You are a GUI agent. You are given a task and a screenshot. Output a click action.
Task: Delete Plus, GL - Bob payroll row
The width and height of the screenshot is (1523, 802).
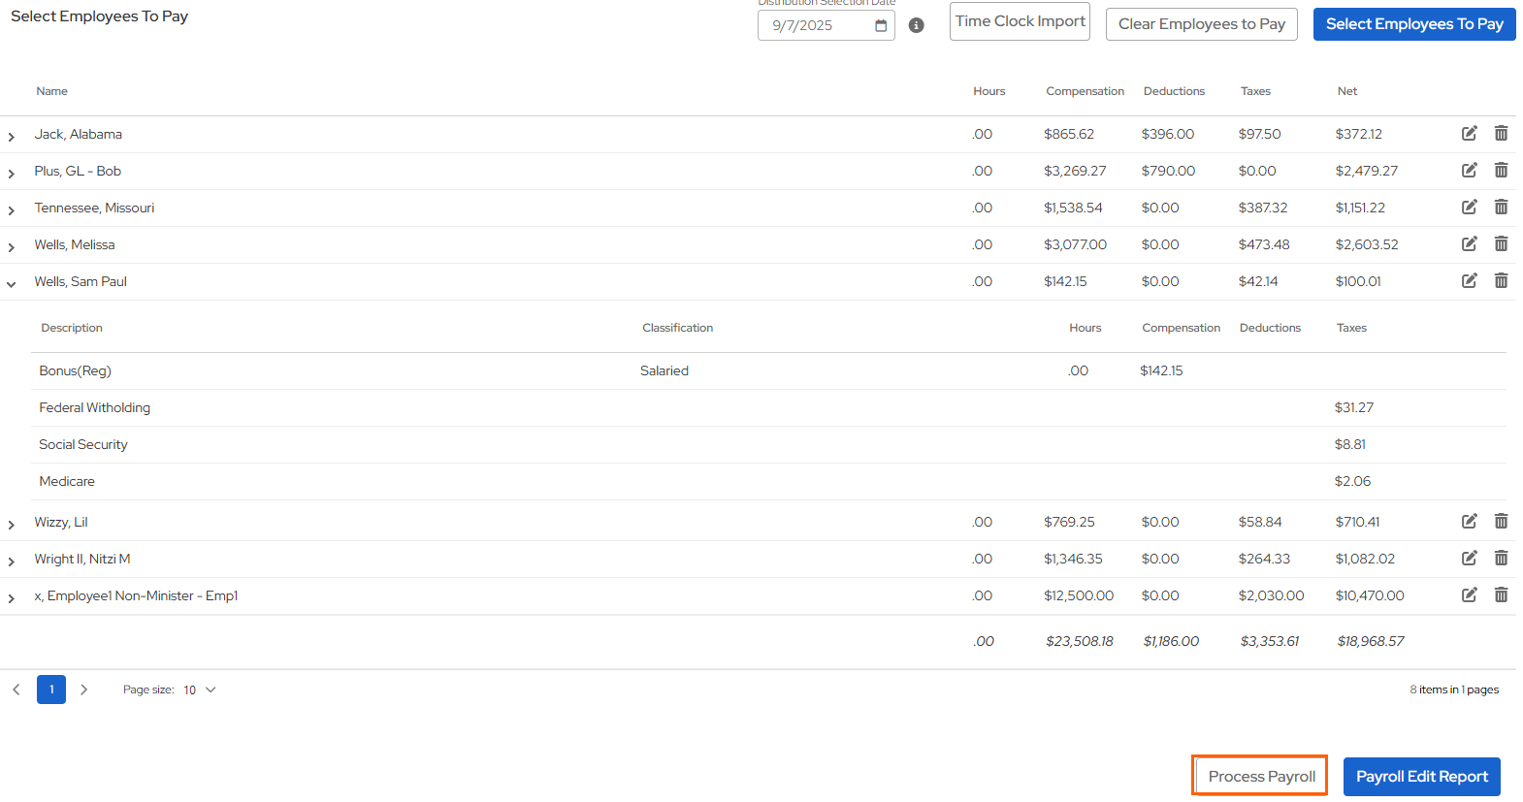point(1501,171)
